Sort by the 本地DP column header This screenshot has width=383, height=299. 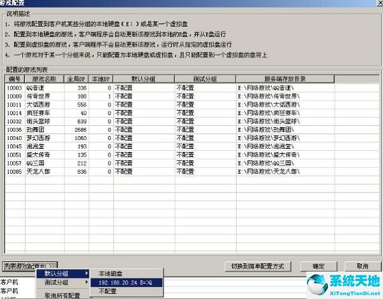[x=101, y=79]
